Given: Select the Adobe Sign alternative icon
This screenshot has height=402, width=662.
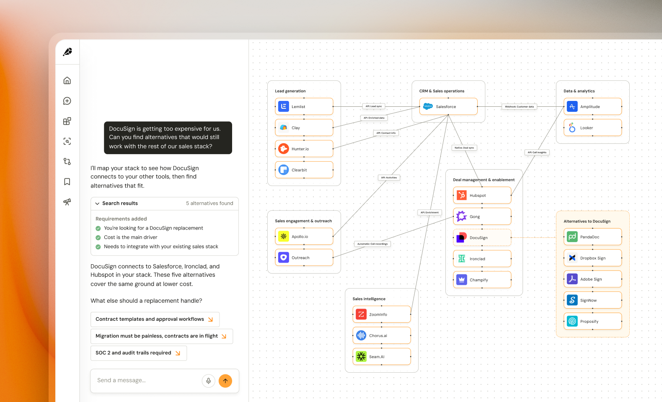Looking at the screenshot, I should click(572, 279).
